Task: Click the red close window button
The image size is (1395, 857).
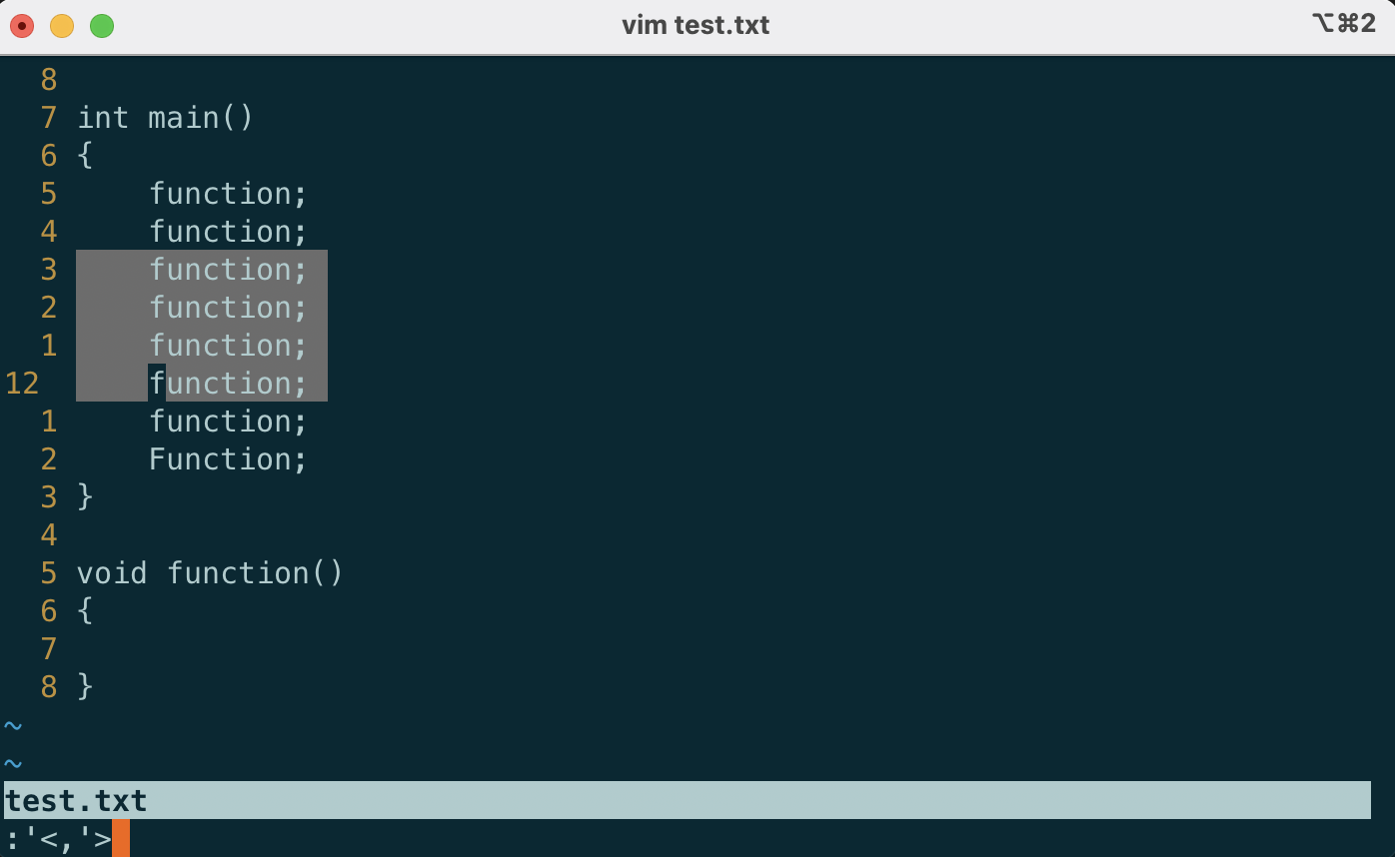Action: [x=22, y=26]
